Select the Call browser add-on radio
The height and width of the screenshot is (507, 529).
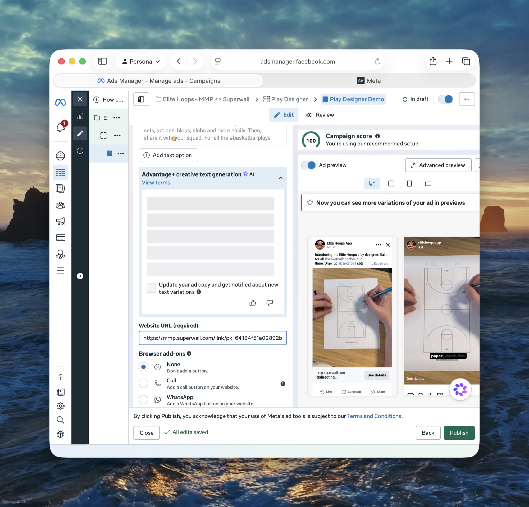[144, 383]
